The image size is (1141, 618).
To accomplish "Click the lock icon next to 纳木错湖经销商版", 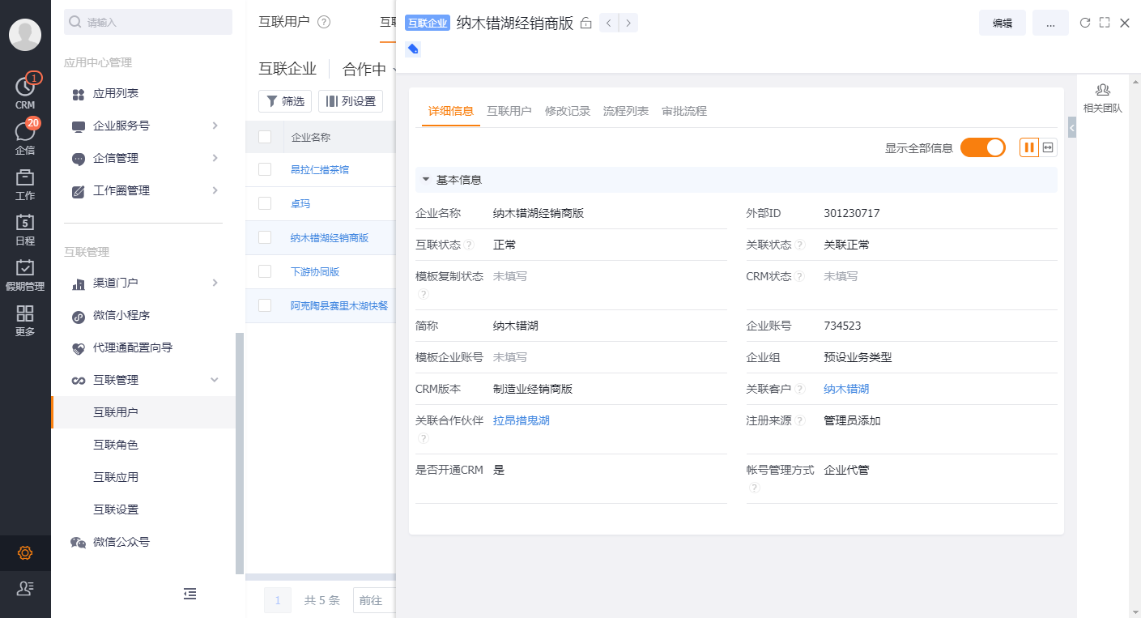I will pyautogui.click(x=586, y=23).
